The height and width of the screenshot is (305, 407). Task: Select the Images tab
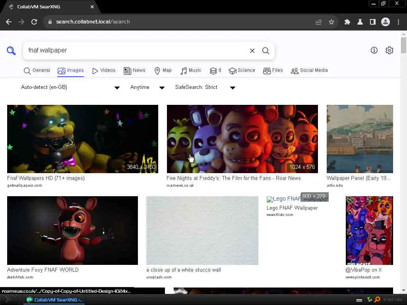(x=71, y=71)
